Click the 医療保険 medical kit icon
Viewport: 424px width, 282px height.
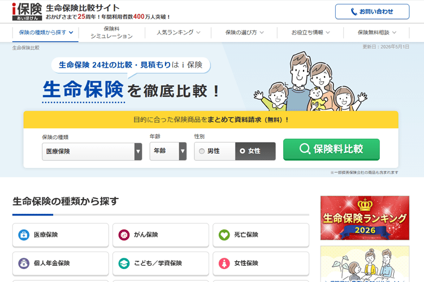pyautogui.click(x=24, y=235)
